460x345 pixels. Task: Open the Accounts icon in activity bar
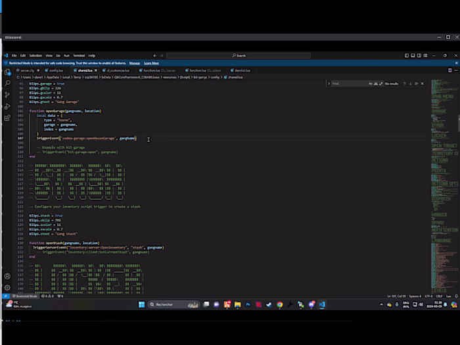pyautogui.click(x=8, y=277)
